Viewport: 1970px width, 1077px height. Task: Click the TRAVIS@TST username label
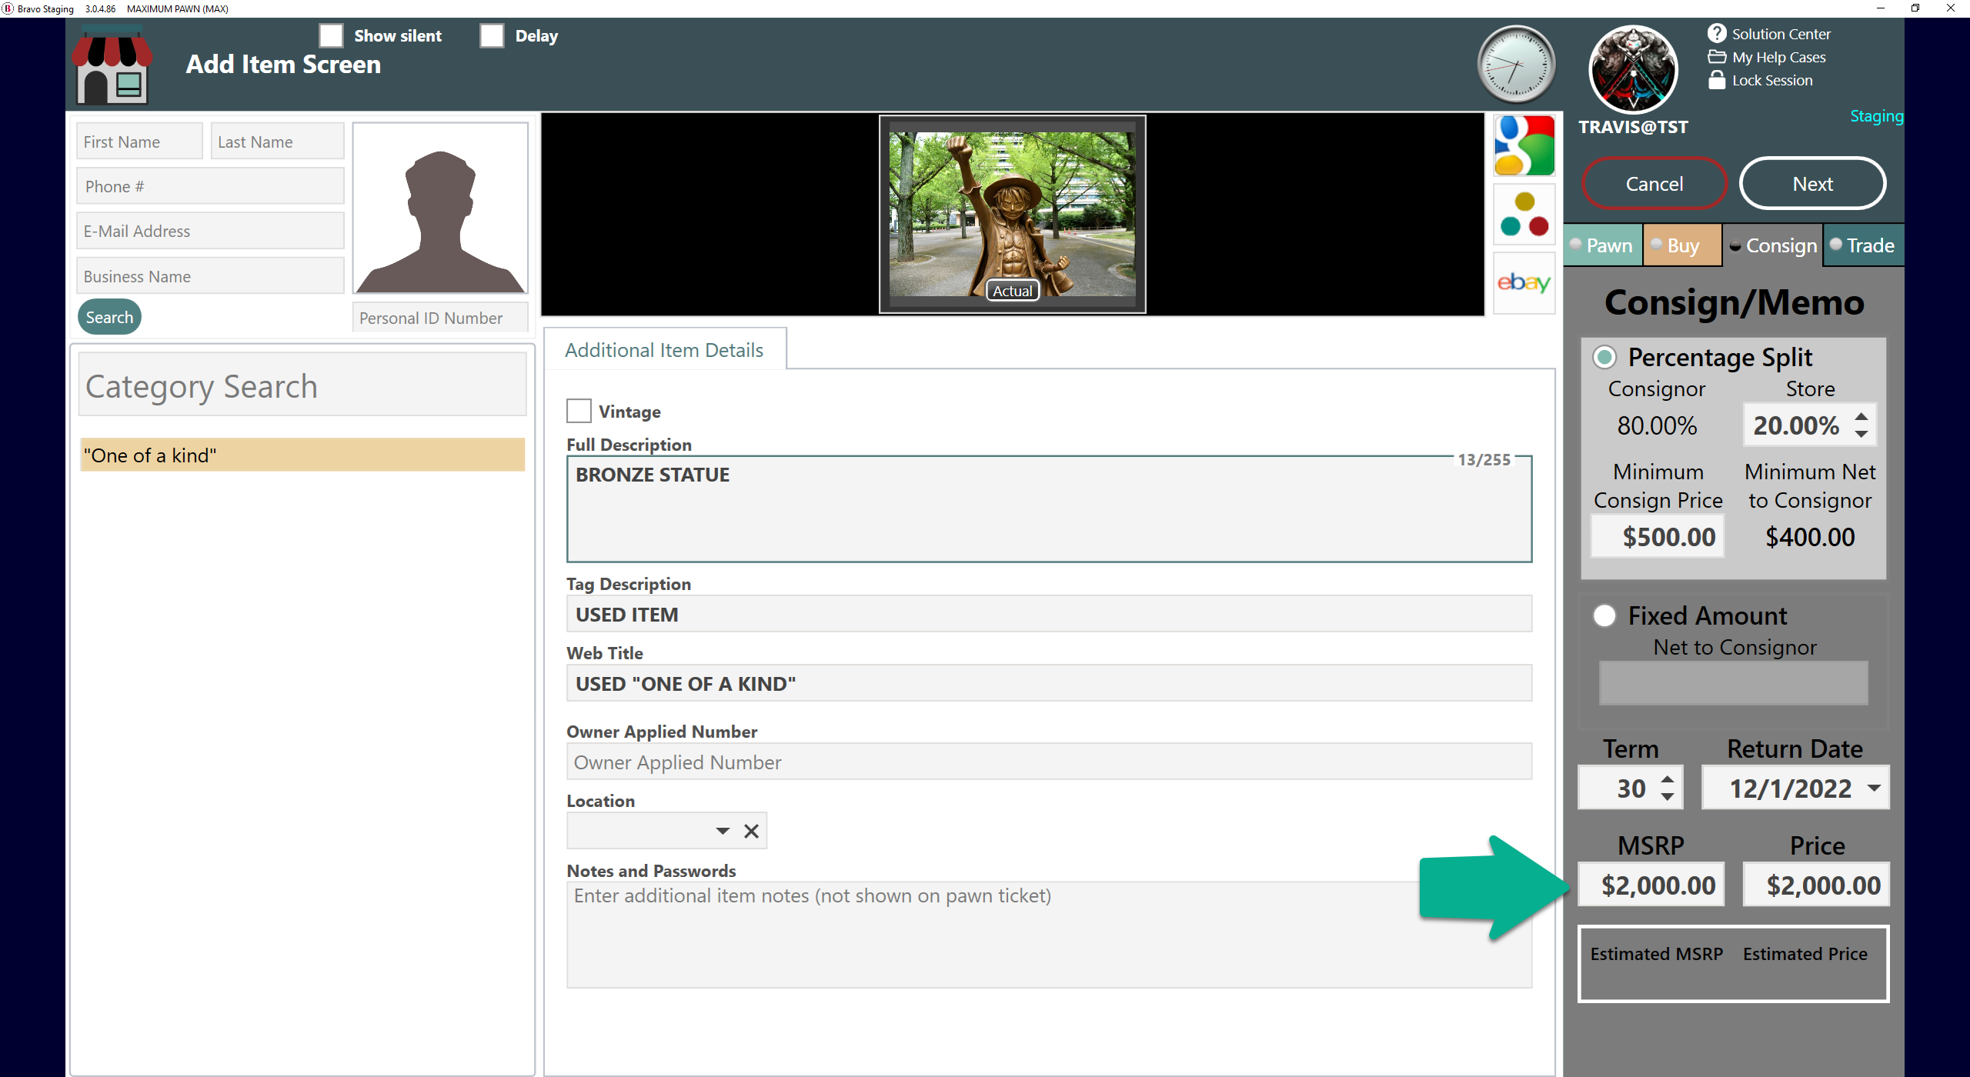click(1633, 127)
